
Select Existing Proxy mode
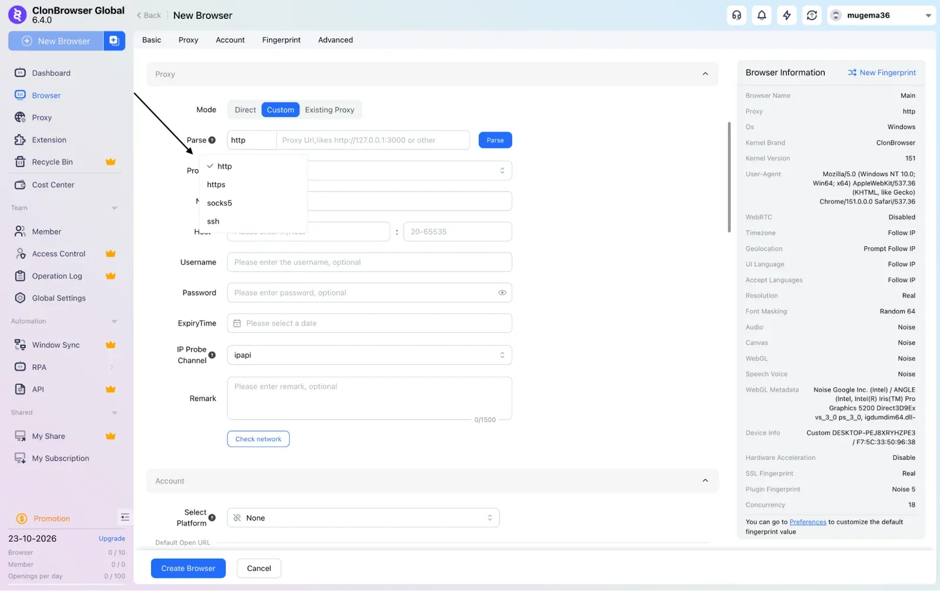[x=330, y=110]
